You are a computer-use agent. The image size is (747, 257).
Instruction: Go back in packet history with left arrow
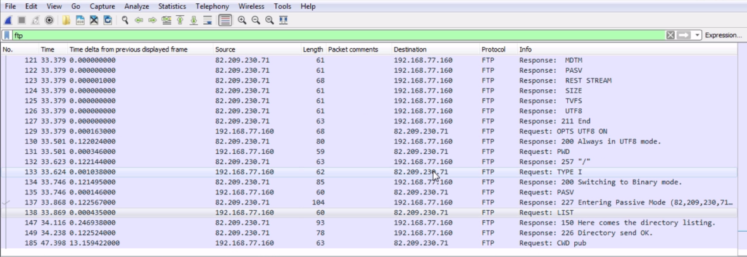click(139, 20)
